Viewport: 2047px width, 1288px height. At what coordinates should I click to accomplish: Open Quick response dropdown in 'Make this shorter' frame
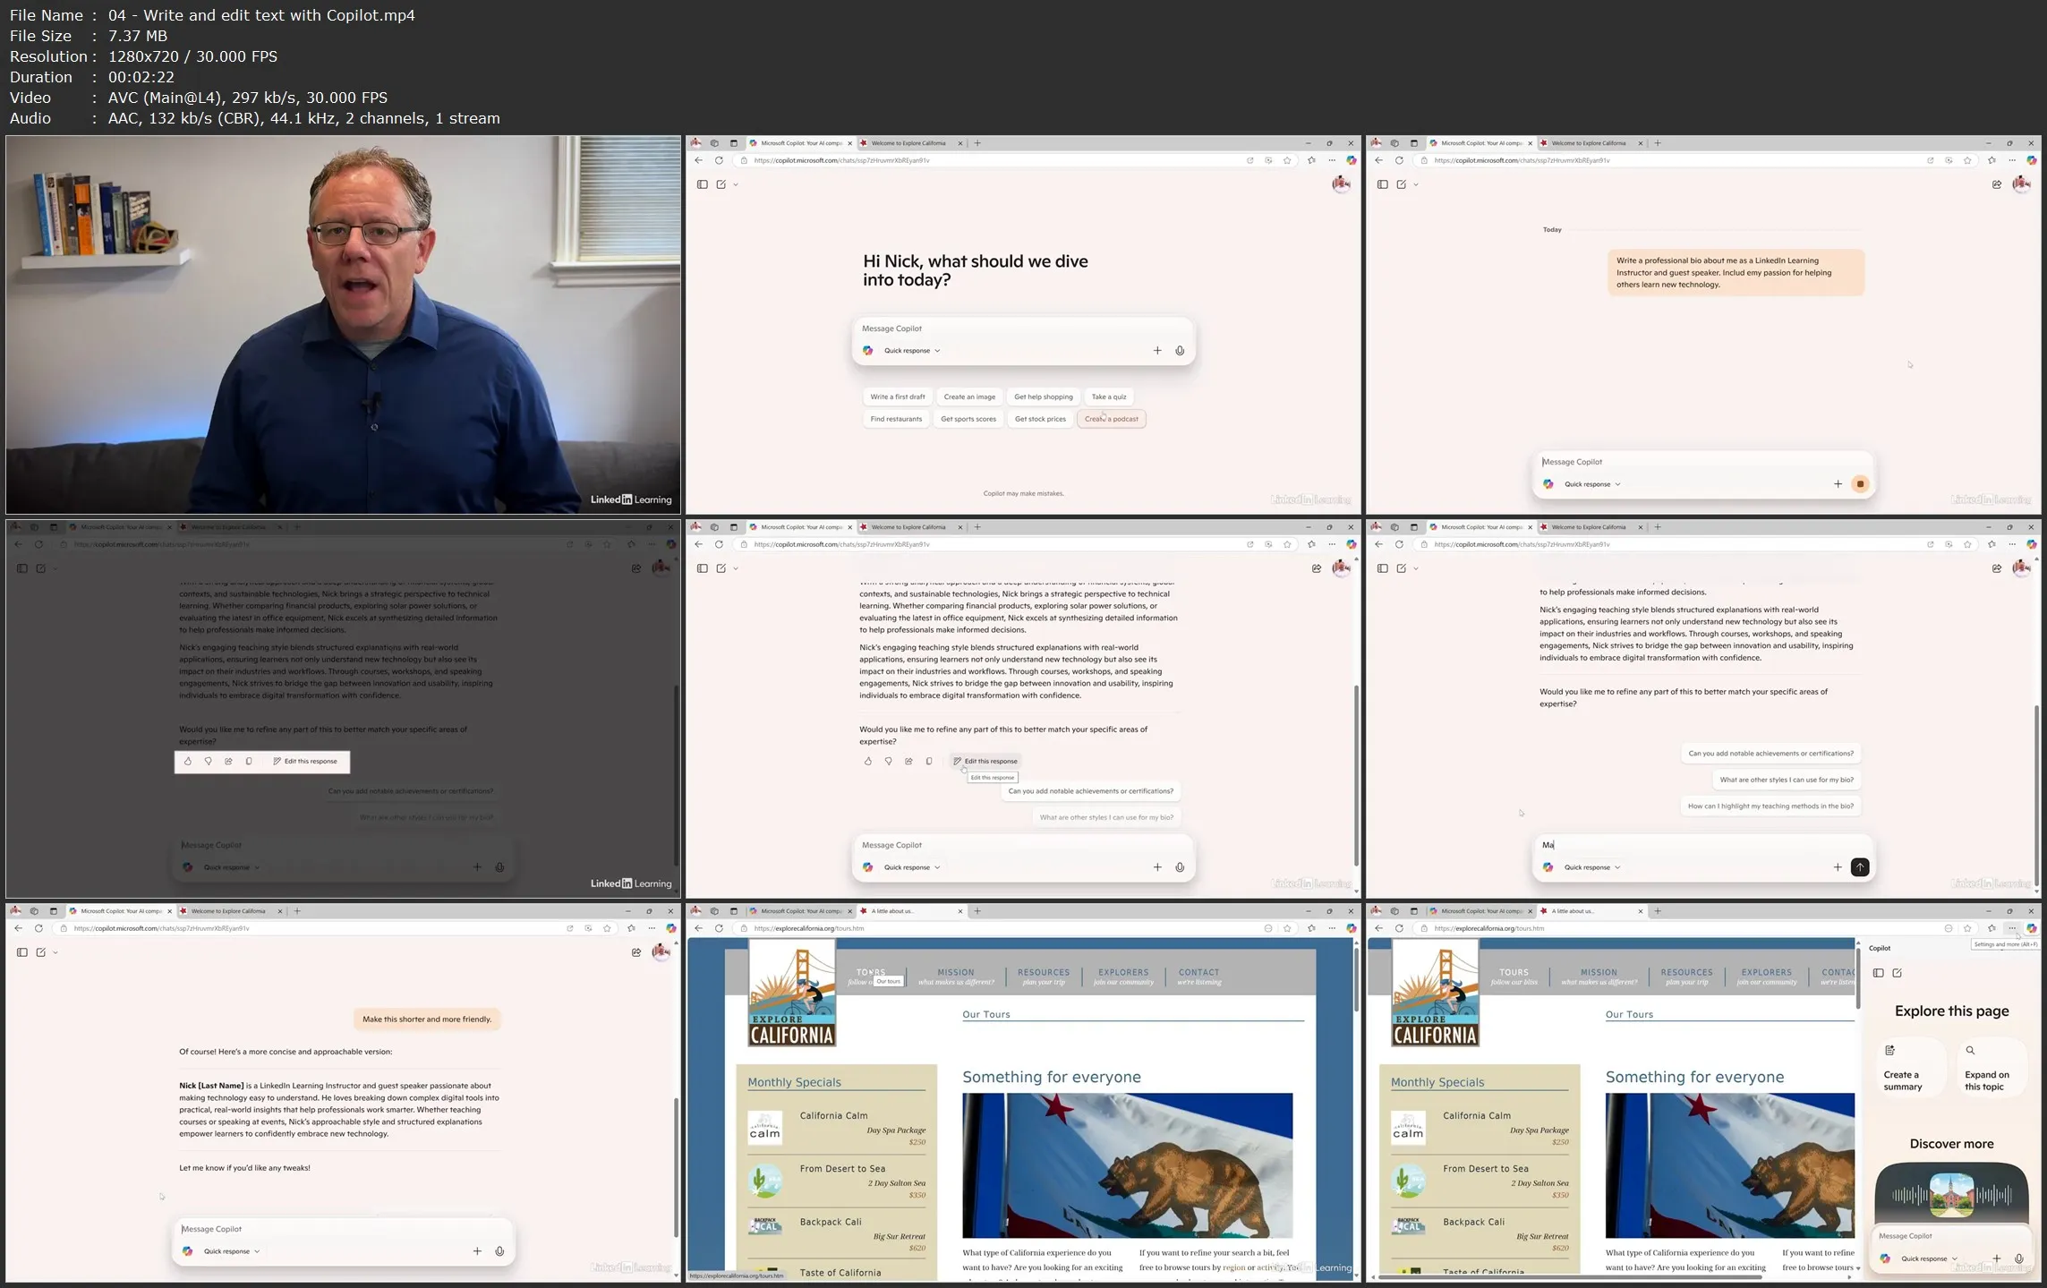[232, 1251]
